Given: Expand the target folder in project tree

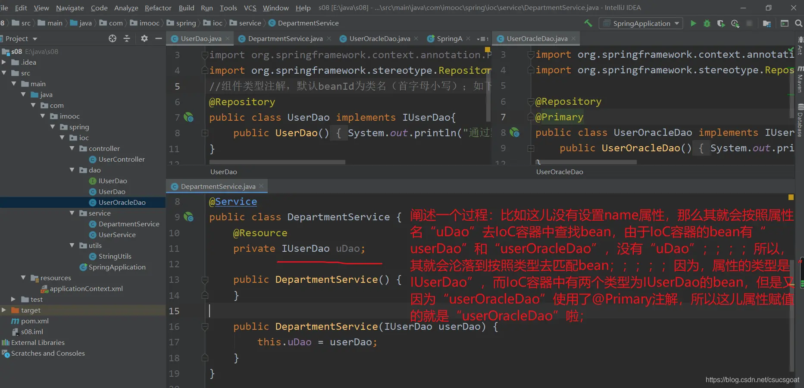Looking at the screenshot, I should point(4,310).
